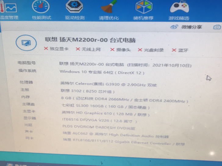Click the 网卡 row label

point(30,138)
